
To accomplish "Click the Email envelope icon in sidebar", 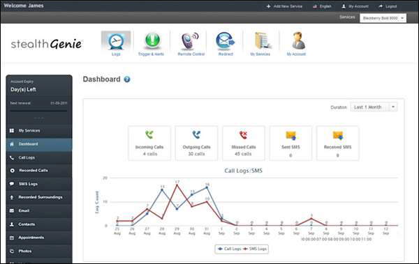I will [12, 210].
